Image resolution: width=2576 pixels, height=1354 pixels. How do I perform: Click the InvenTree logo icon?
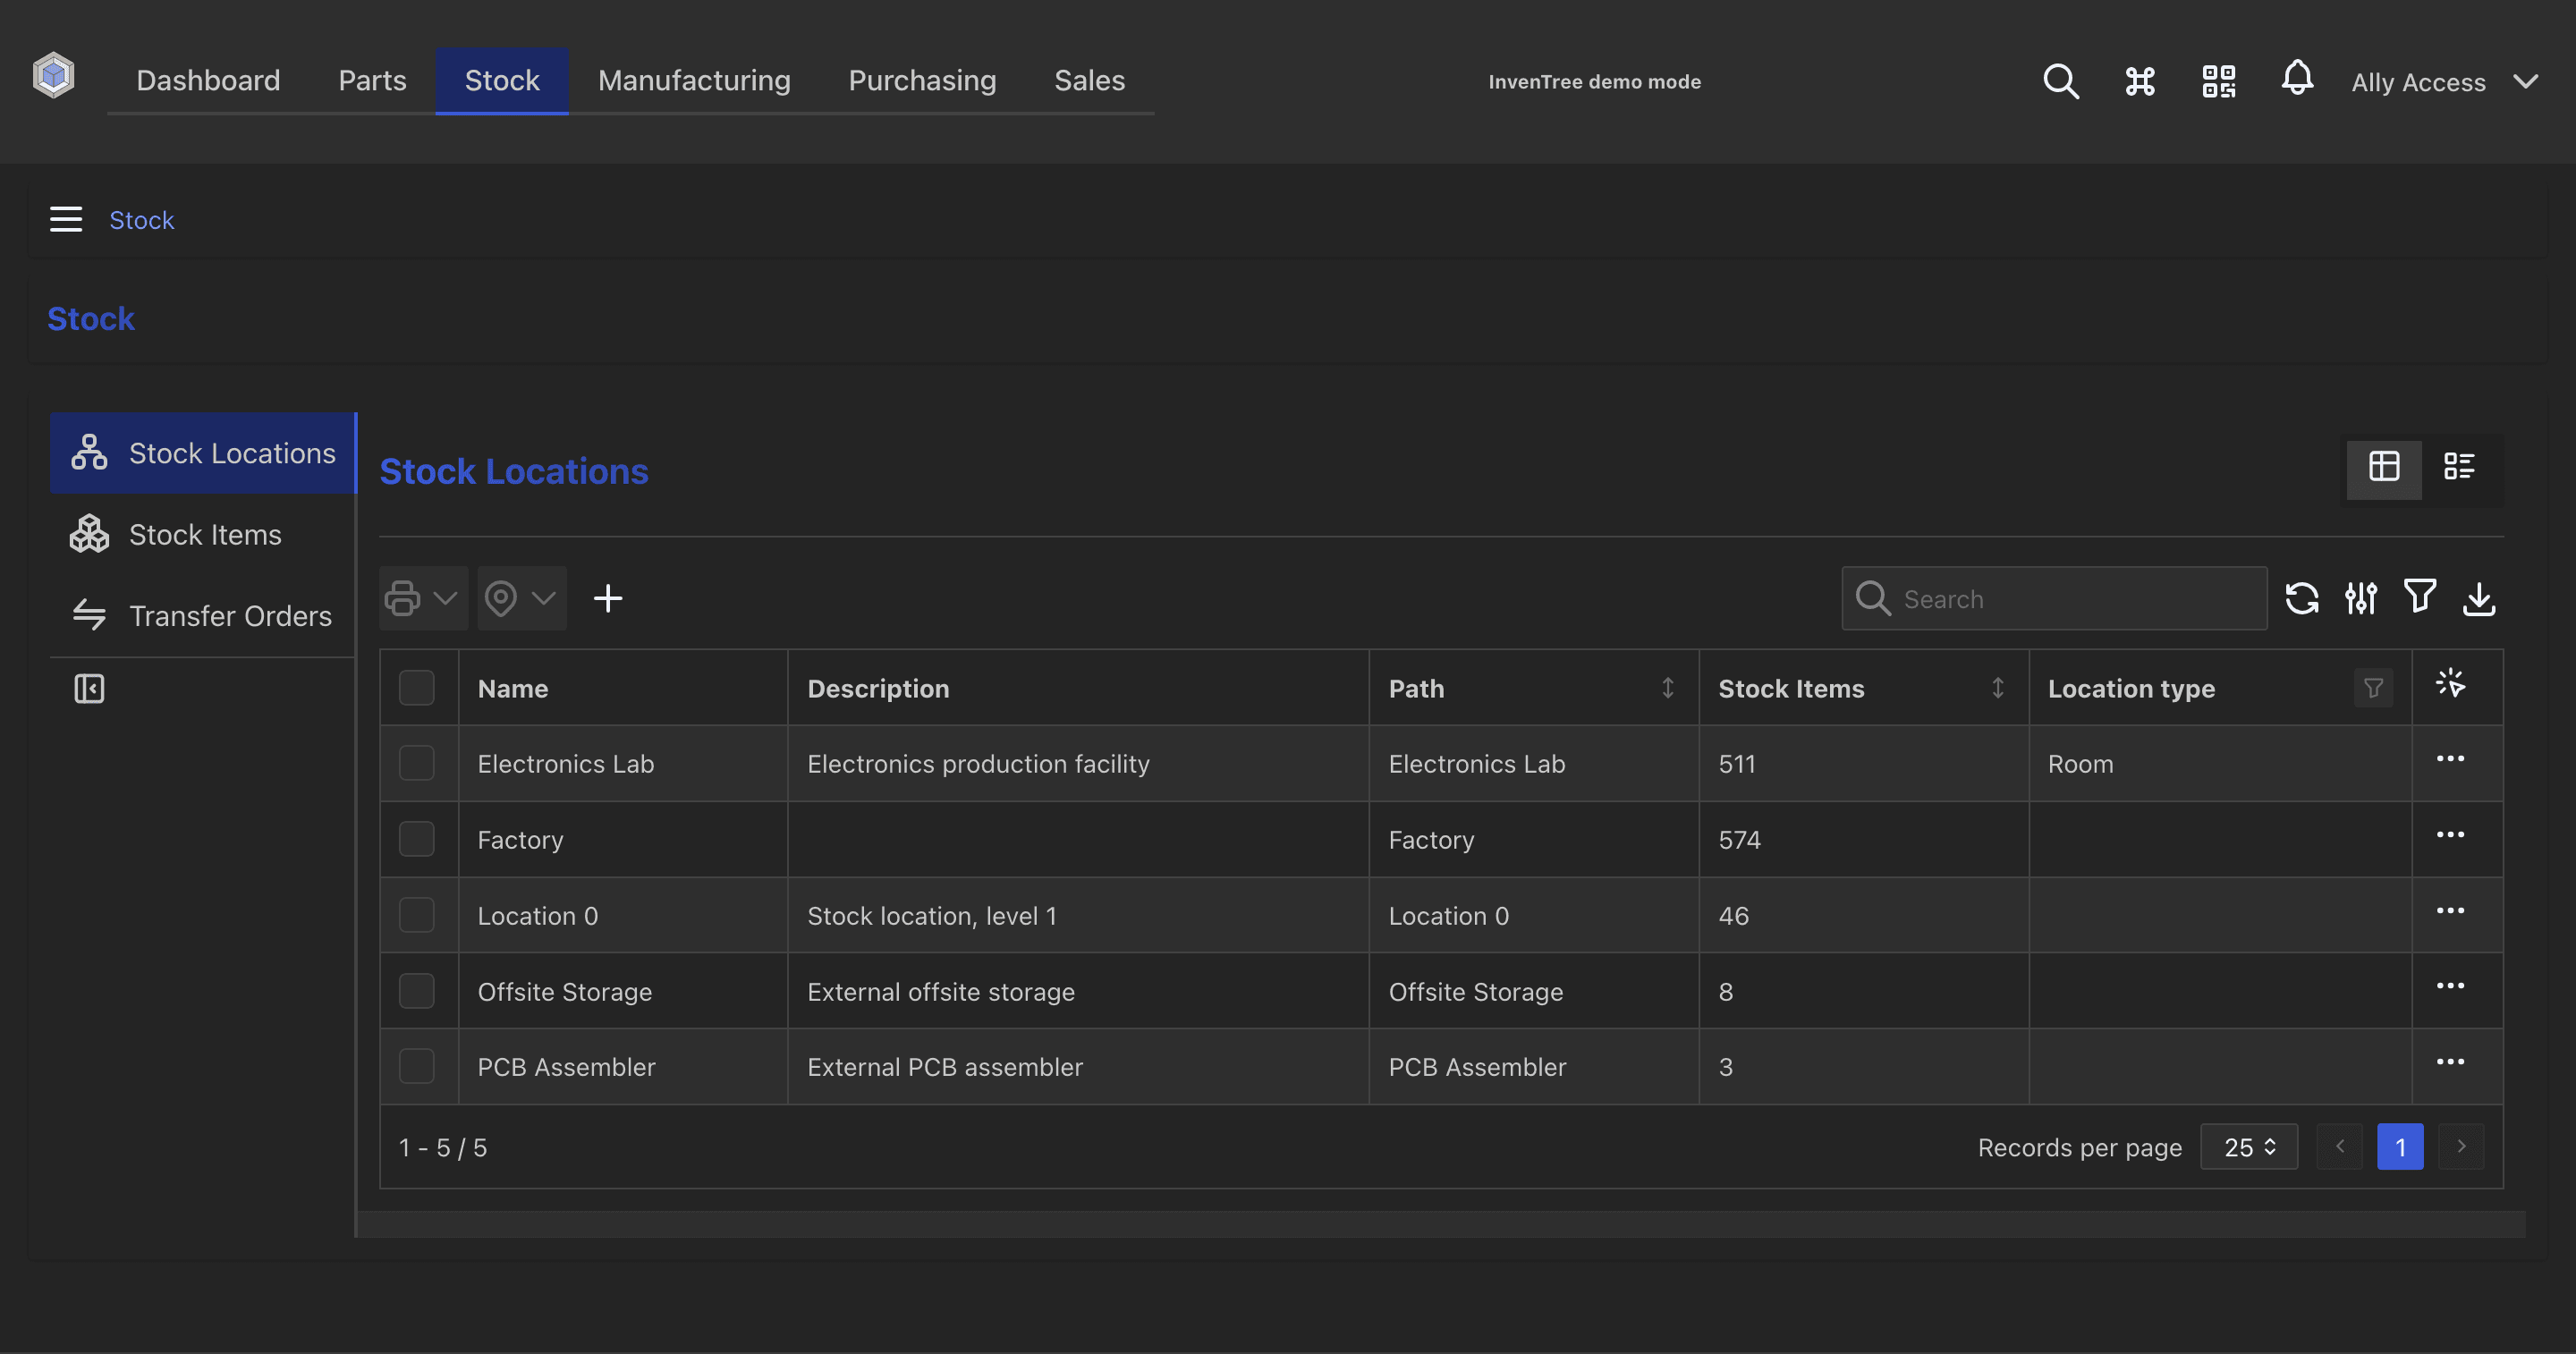53,76
